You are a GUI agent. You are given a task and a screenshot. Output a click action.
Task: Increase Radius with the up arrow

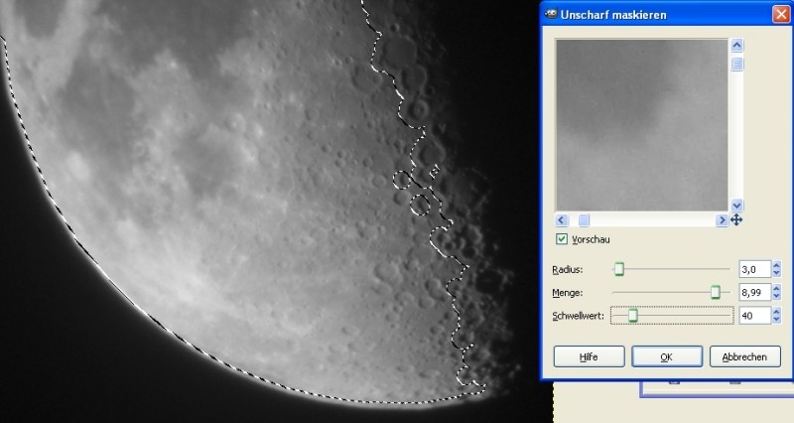point(777,265)
